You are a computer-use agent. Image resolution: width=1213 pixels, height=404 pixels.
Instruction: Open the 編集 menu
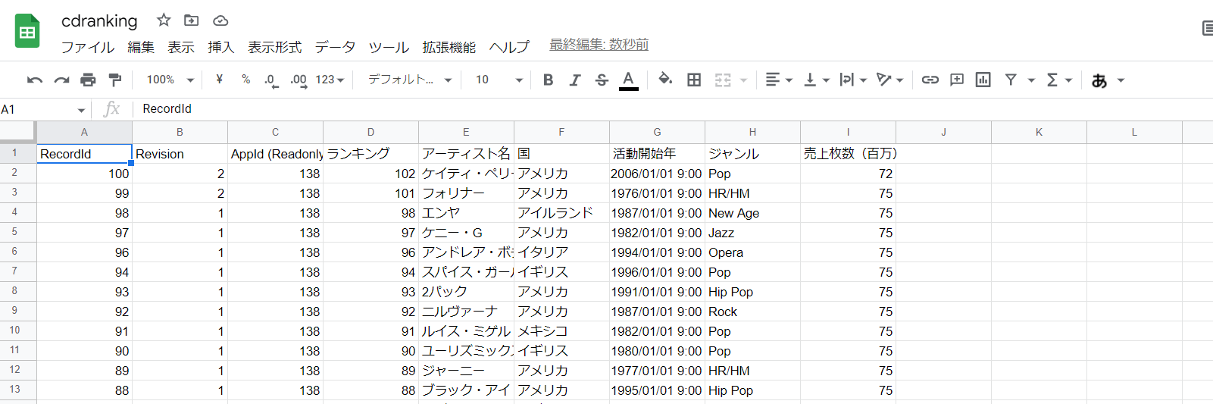point(141,47)
